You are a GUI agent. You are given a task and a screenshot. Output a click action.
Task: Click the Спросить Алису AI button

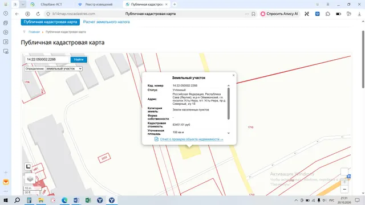click(279, 14)
